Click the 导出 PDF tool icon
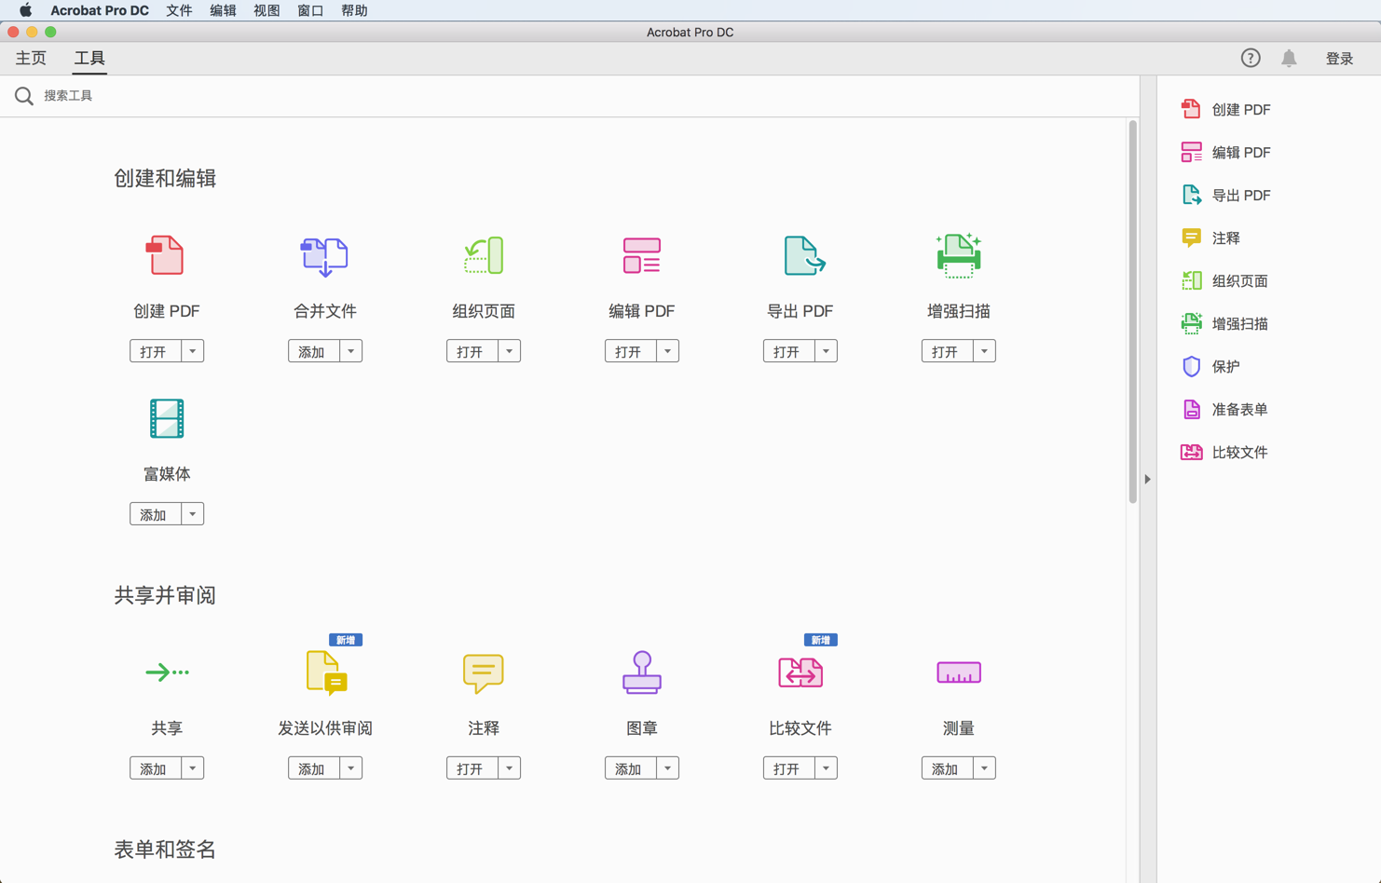 coord(803,255)
